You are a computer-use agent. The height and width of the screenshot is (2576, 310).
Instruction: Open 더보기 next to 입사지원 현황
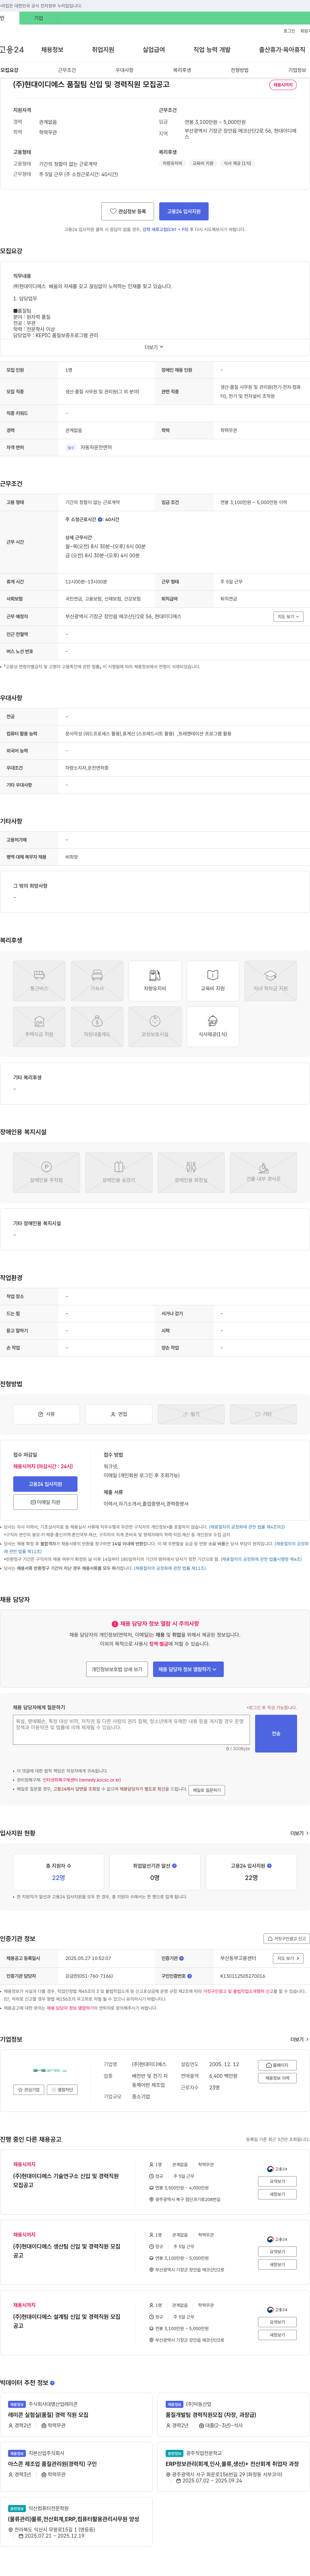coord(299,1833)
